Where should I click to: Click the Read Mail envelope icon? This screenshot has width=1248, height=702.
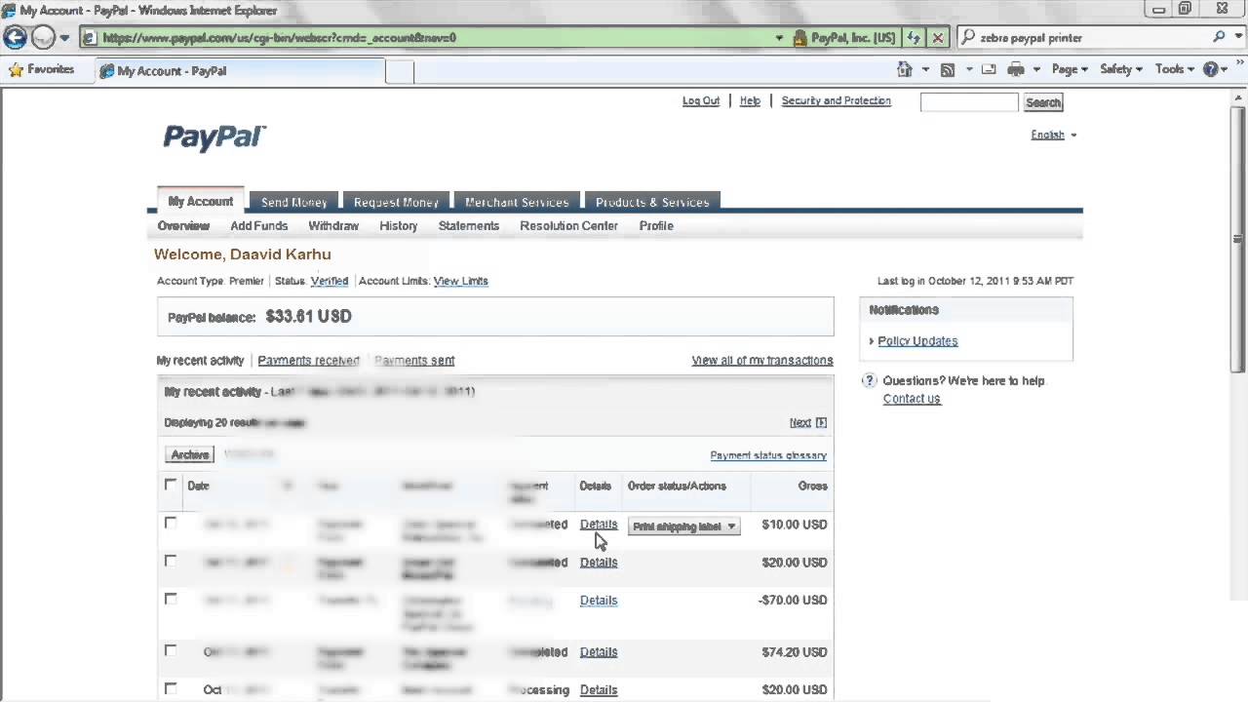(x=989, y=69)
